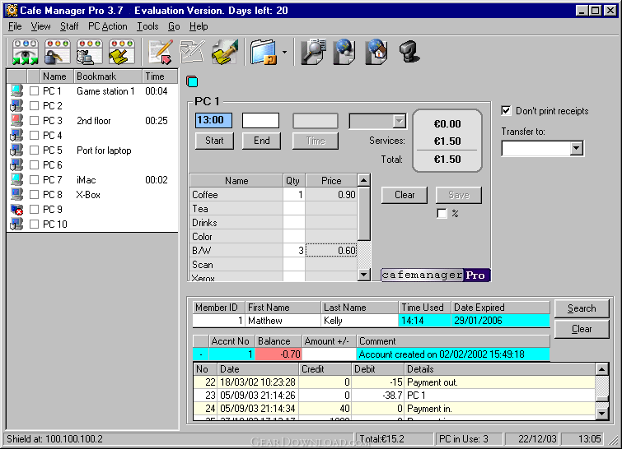Click the document with pencil toolbar icon
The width and height of the screenshot is (622, 449).
click(x=161, y=52)
